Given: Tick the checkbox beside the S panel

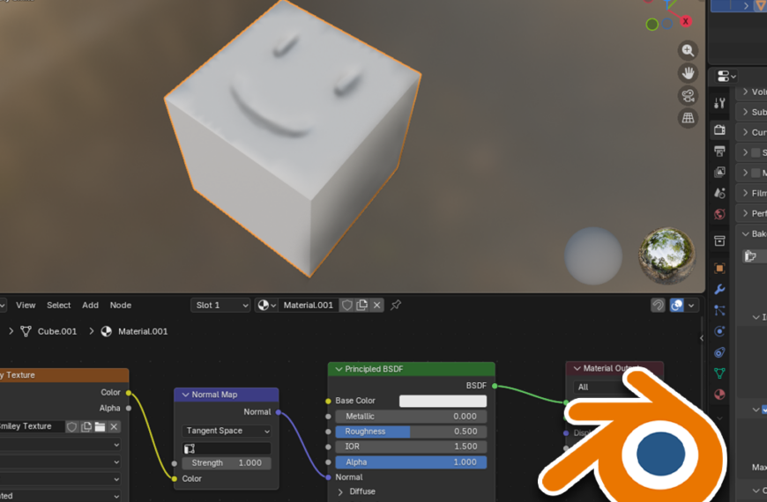Looking at the screenshot, I should pos(756,152).
